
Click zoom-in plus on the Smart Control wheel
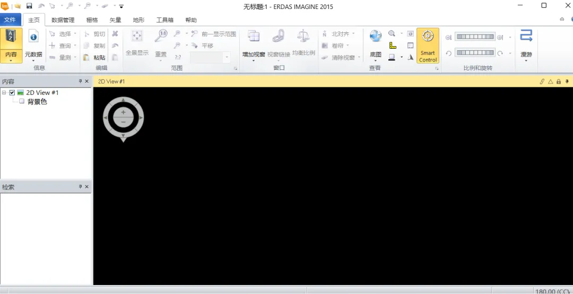[x=123, y=112]
